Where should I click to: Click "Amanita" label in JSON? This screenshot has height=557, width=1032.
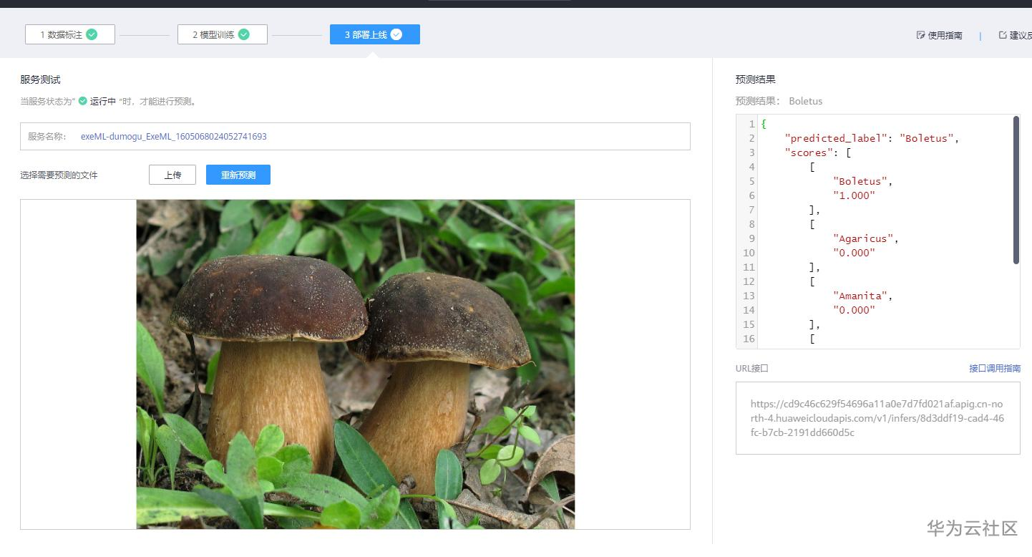(860, 296)
